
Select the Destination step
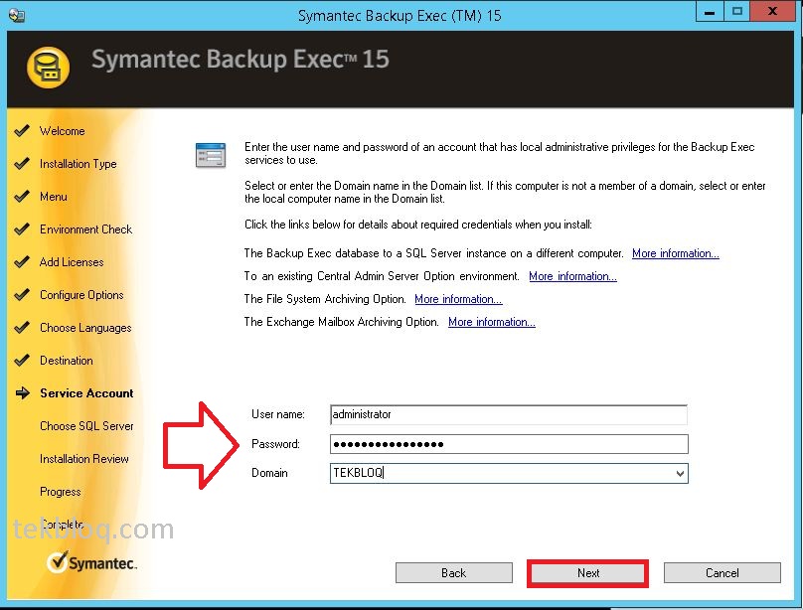(66, 361)
